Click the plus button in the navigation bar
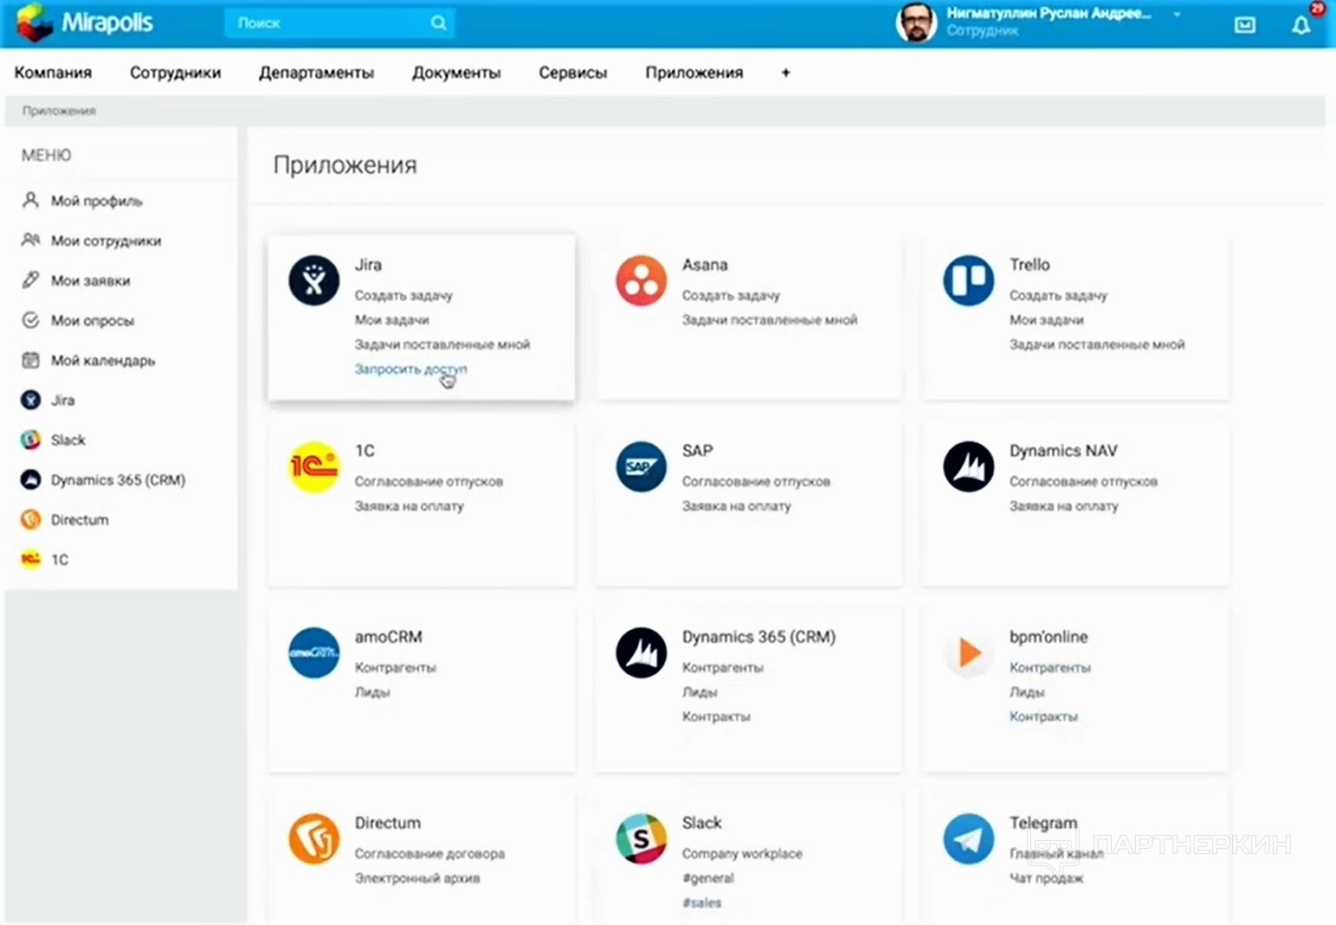This screenshot has width=1336, height=925. (x=785, y=73)
